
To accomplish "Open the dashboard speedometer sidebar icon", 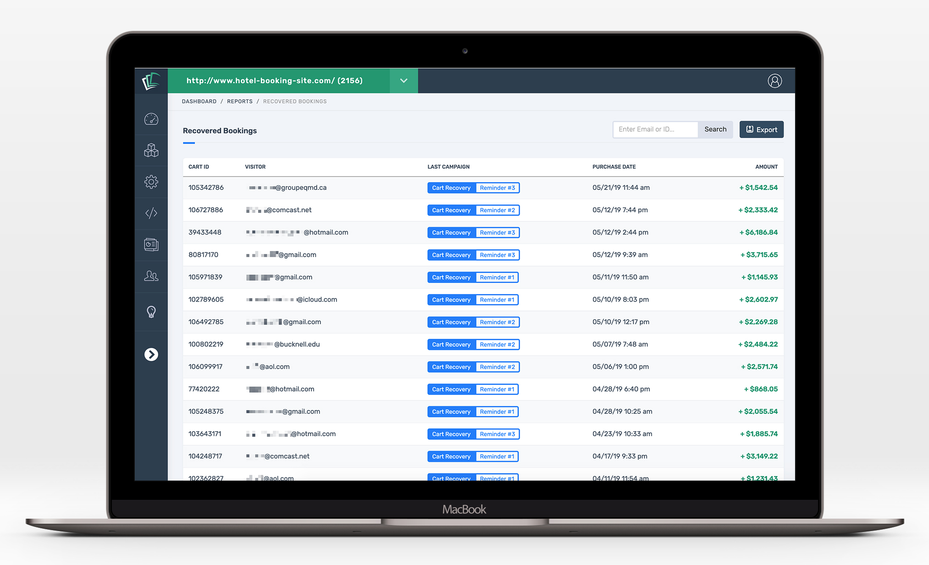I will click(x=151, y=119).
